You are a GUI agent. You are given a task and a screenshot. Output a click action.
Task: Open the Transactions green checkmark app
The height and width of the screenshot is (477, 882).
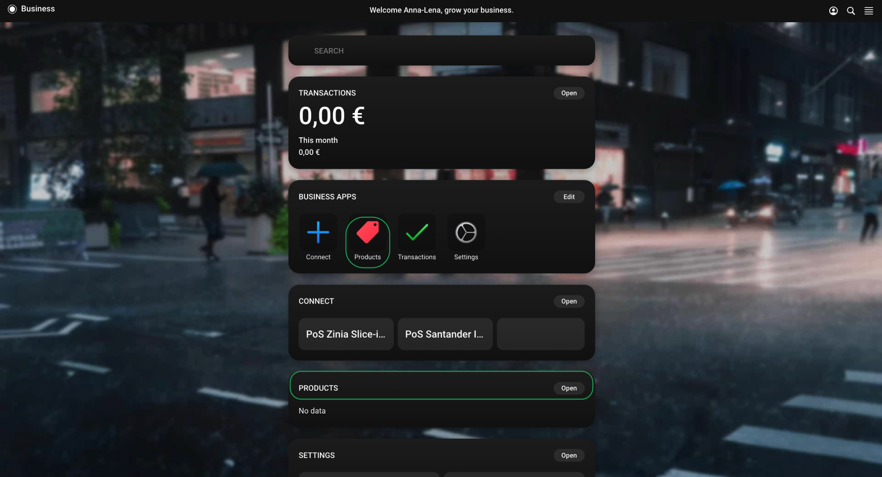(x=416, y=232)
